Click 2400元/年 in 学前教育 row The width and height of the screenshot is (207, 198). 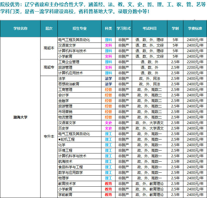click(x=195, y=195)
